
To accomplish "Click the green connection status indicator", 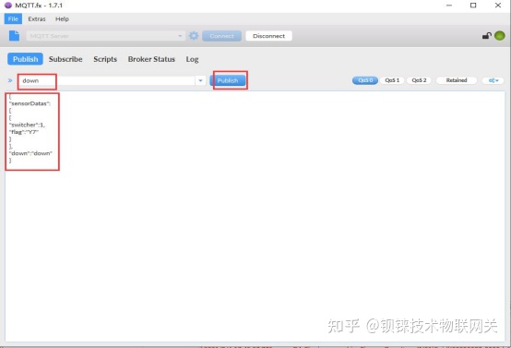I will pyautogui.click(x=500, y=36).
